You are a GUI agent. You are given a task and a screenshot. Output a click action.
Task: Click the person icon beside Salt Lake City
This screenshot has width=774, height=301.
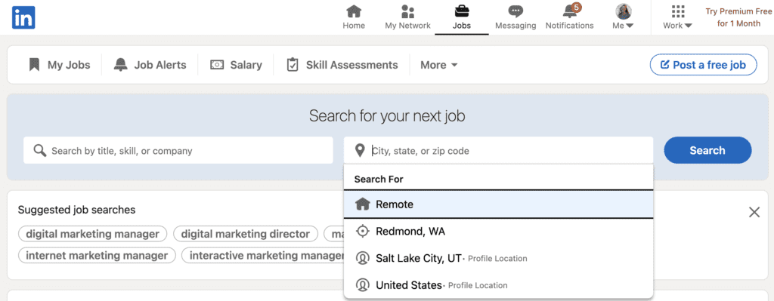coord(363,258)
